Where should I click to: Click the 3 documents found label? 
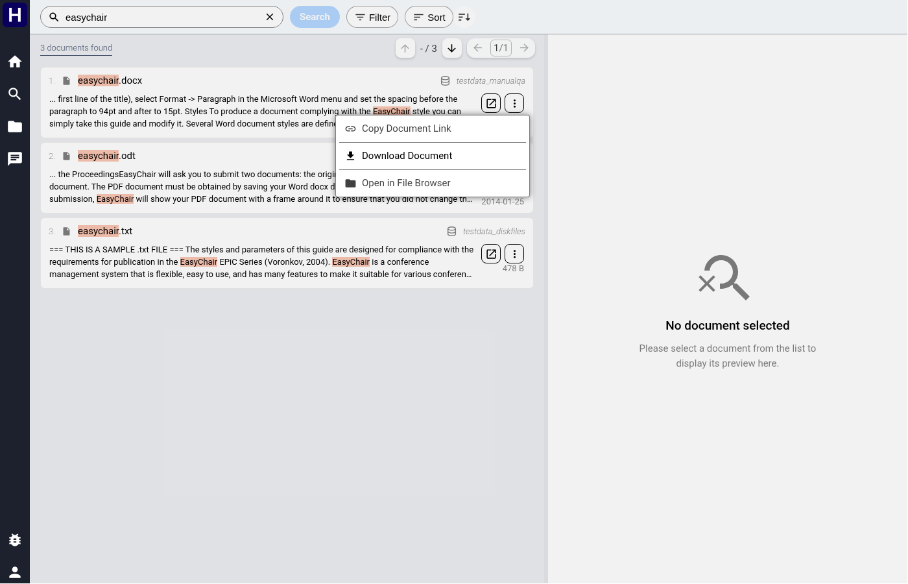76,48
